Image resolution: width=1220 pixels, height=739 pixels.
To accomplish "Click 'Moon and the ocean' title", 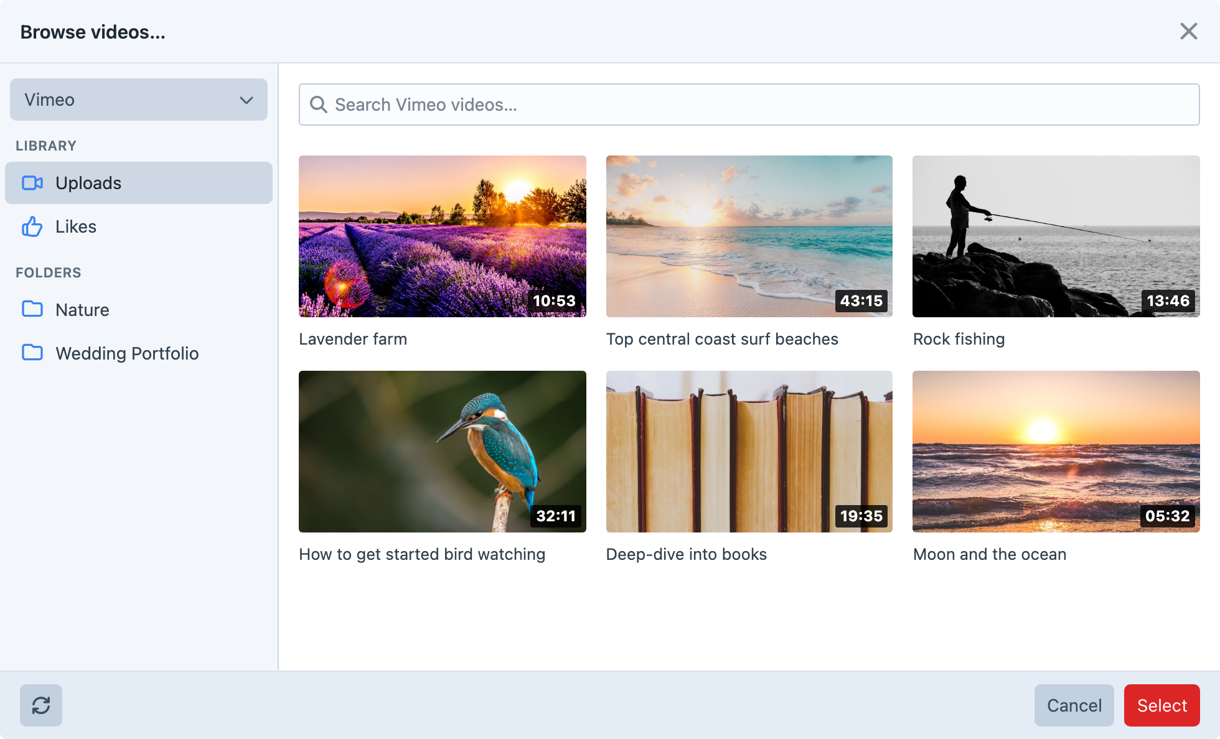I will tap(990, 554).
